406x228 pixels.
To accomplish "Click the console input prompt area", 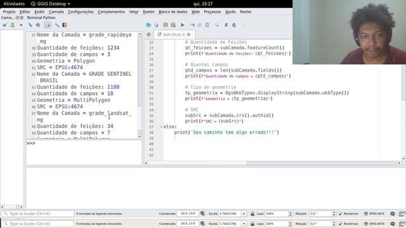I will coord(84,153).
